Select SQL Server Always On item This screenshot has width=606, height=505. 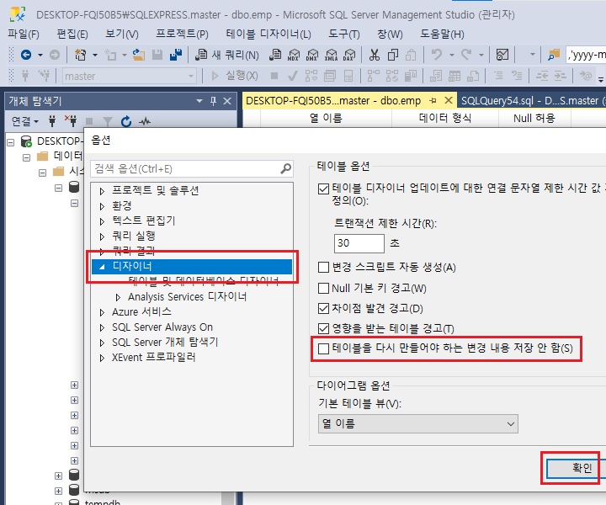tap(162, 327)
